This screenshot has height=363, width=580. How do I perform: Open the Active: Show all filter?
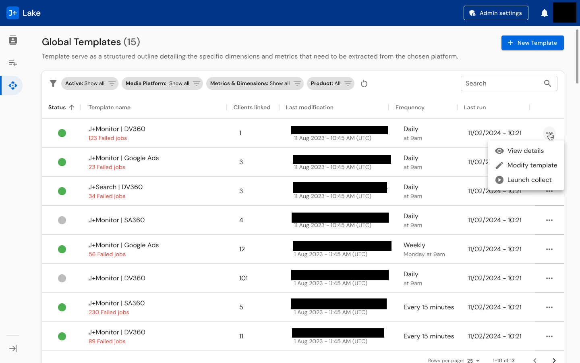(x=89, y=83)
